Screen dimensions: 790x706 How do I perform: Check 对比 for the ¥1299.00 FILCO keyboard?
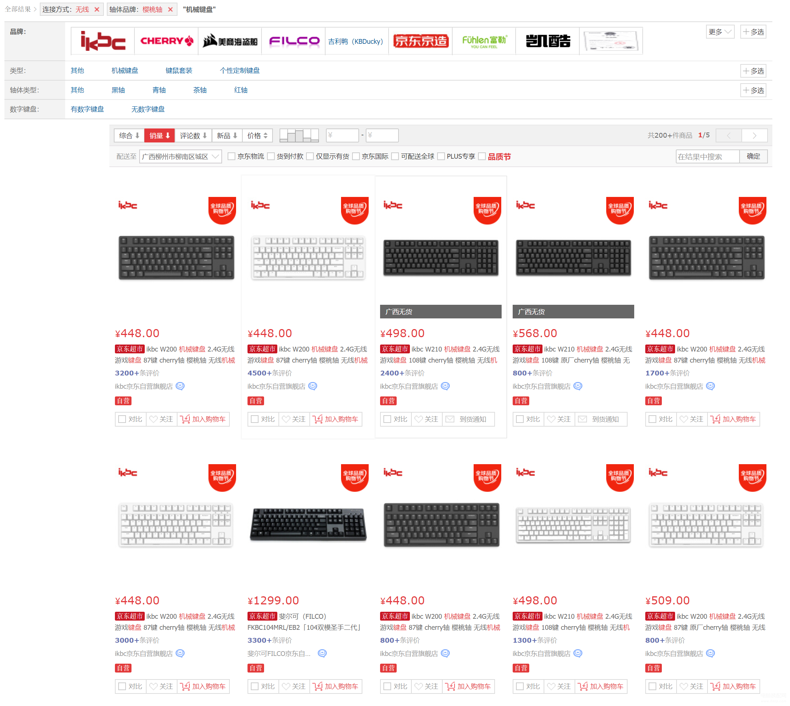254,686
